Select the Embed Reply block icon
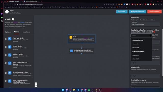The image size is (163, 92). (10, 47)
